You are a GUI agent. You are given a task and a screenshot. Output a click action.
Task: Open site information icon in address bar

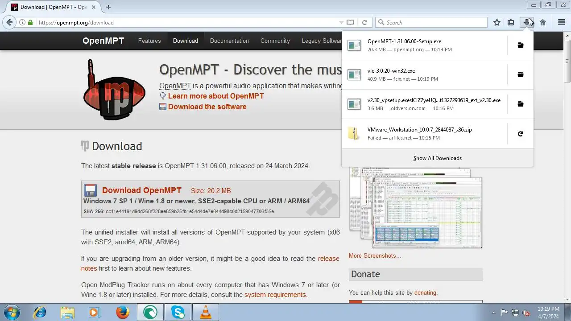[22, 22]
